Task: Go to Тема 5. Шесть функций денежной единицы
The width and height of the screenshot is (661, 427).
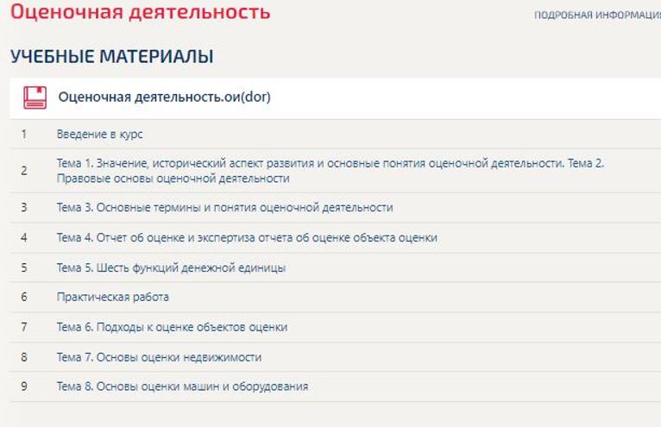Action: (171, 267)
